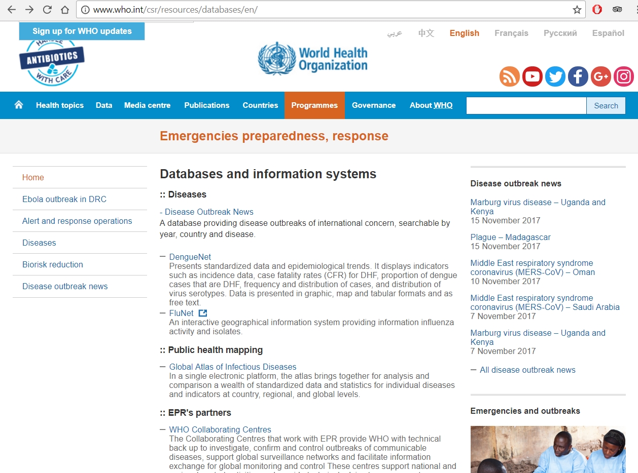The height and width of the screenshot is (473, 638).
Task: Click the World Health Organization logo
Action: (313, 59)
